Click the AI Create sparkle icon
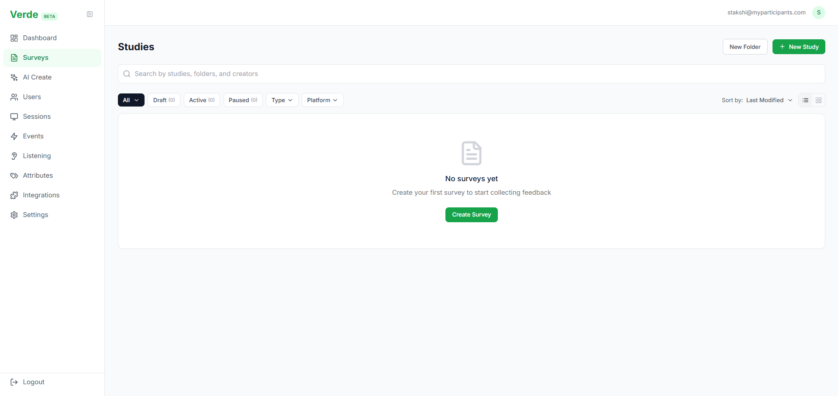 click(x=14, y=77)
